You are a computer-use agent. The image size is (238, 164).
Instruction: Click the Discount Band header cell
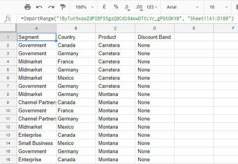tap(155, 37)
